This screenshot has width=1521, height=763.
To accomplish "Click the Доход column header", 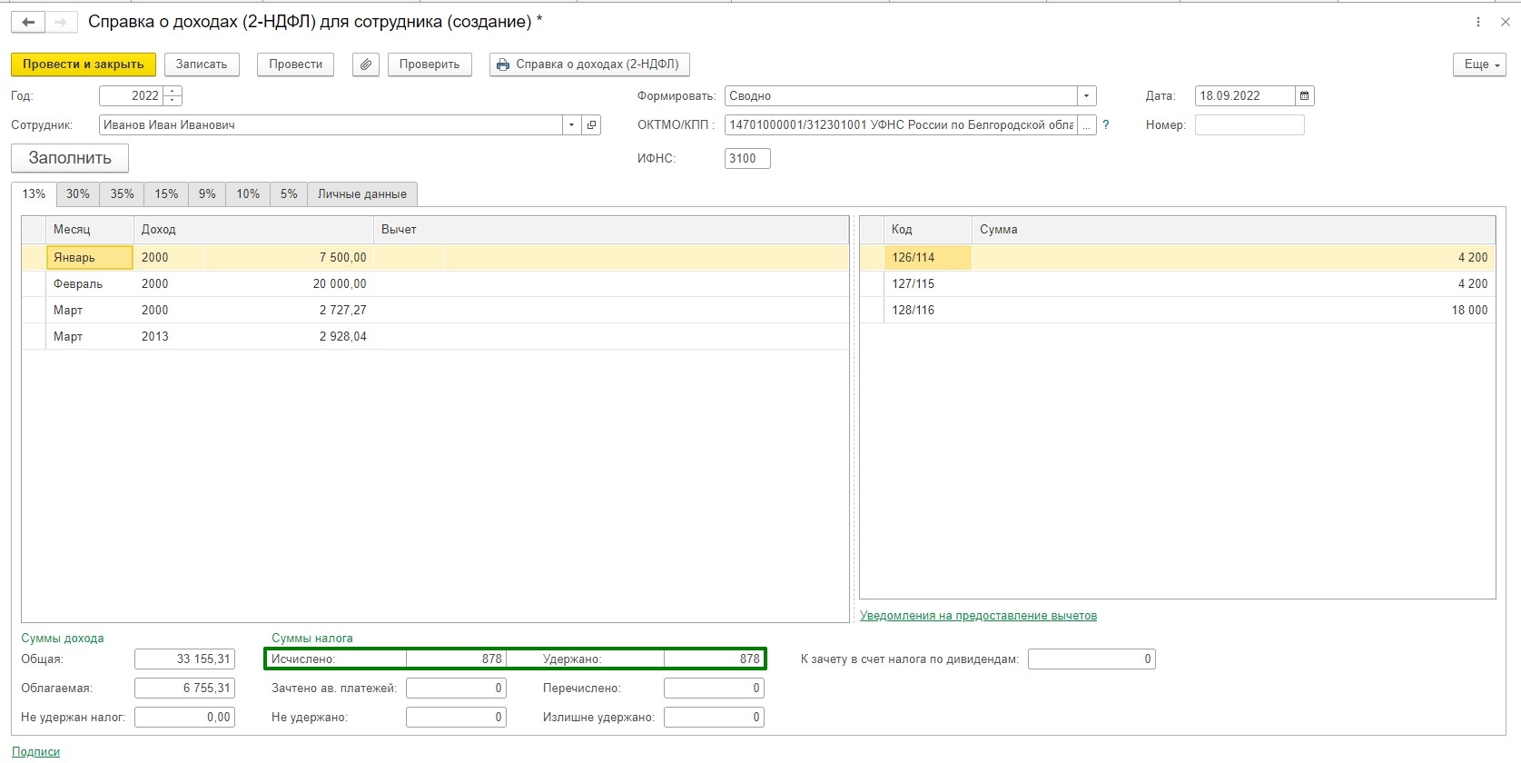I will (253, 230).
